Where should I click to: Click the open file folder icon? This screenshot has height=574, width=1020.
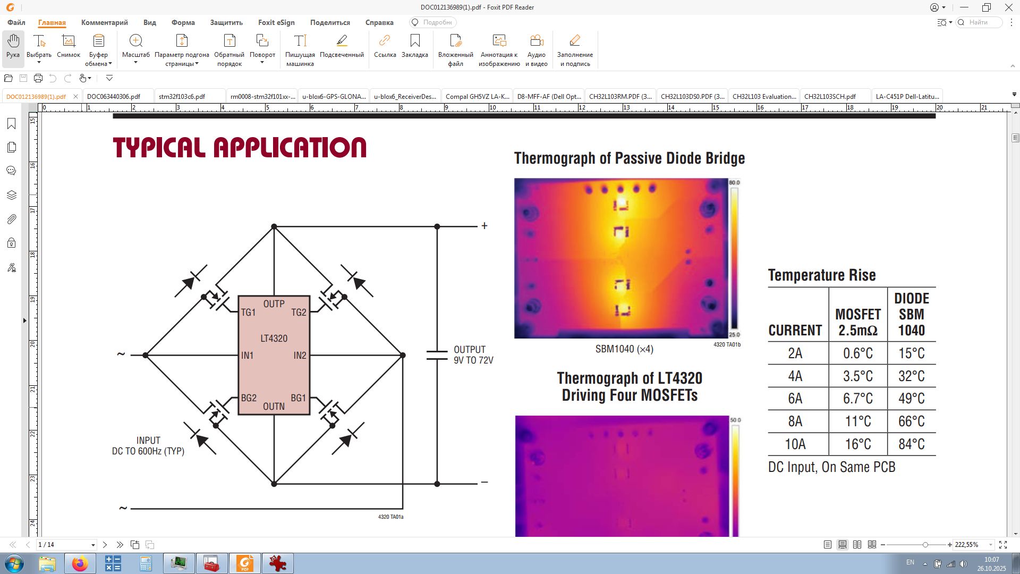pyautogui.click(x=8, y=78)
